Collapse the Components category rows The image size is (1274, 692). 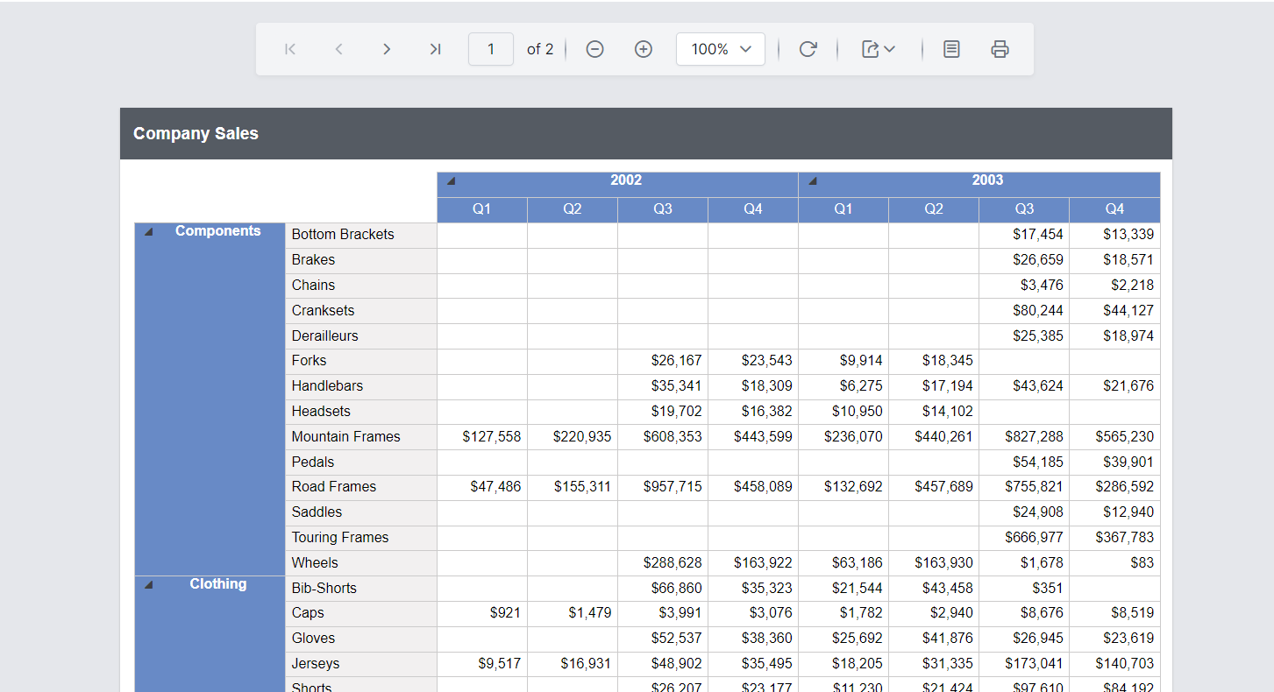[148, 232]
